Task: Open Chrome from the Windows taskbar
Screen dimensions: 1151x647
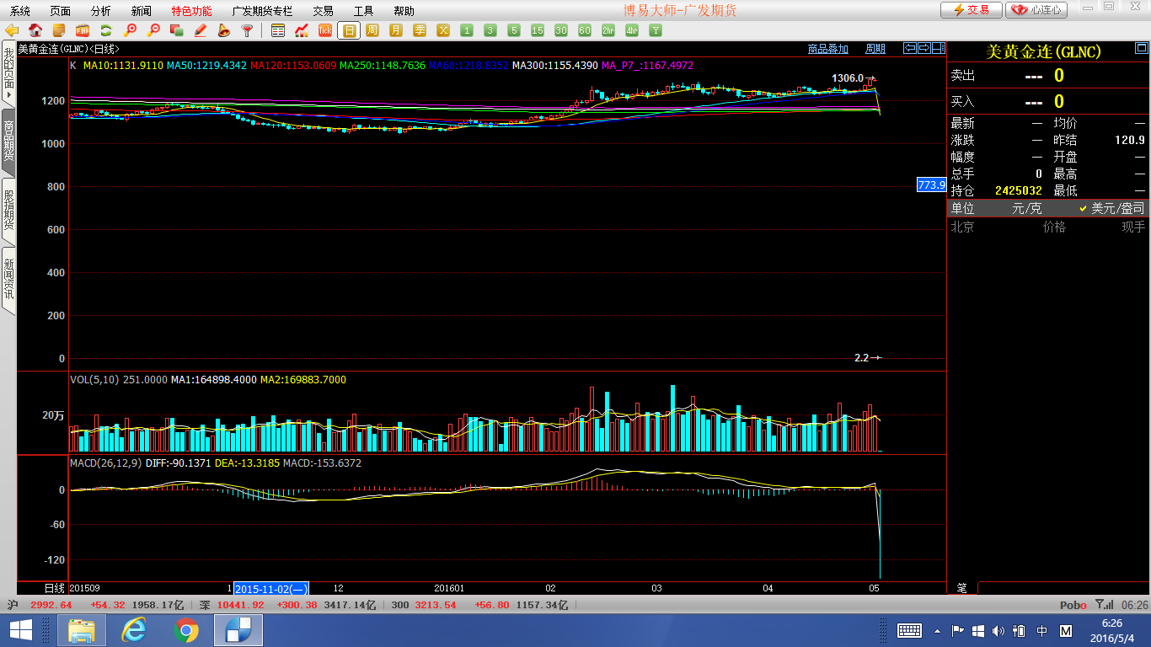Action: 186,630
